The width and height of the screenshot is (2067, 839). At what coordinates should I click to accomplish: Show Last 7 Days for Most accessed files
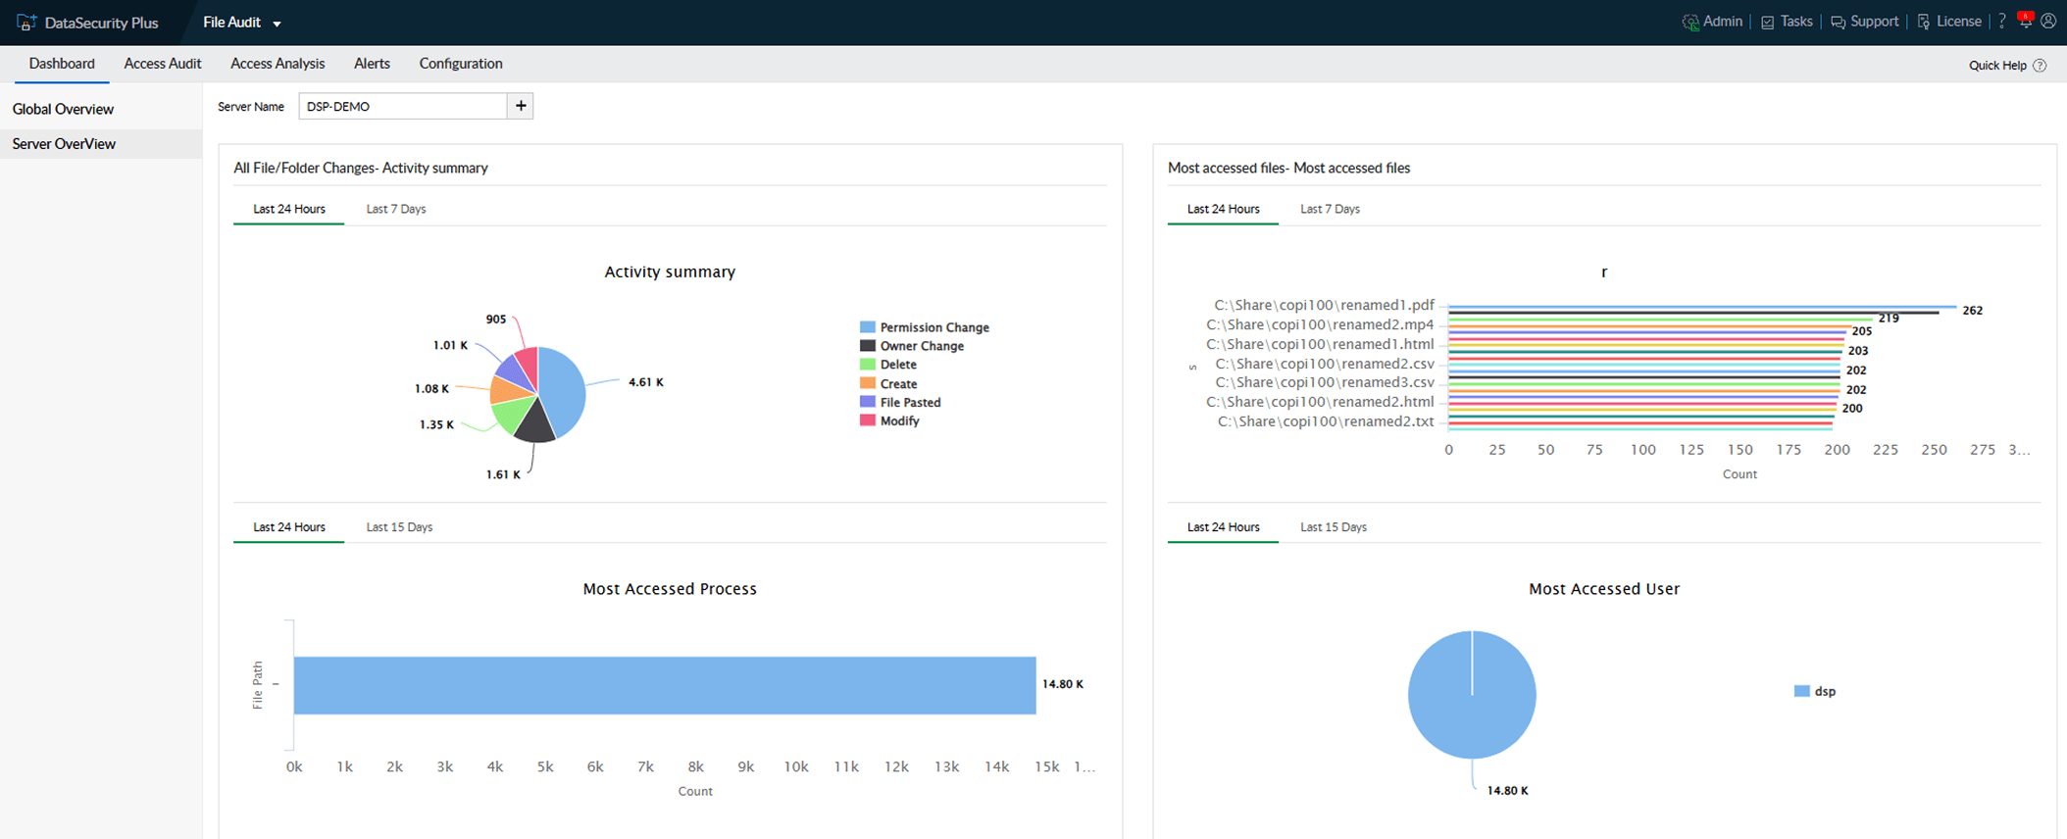point(1330,209)
